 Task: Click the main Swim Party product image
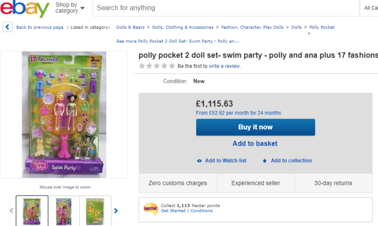click(x=64, y=114)
